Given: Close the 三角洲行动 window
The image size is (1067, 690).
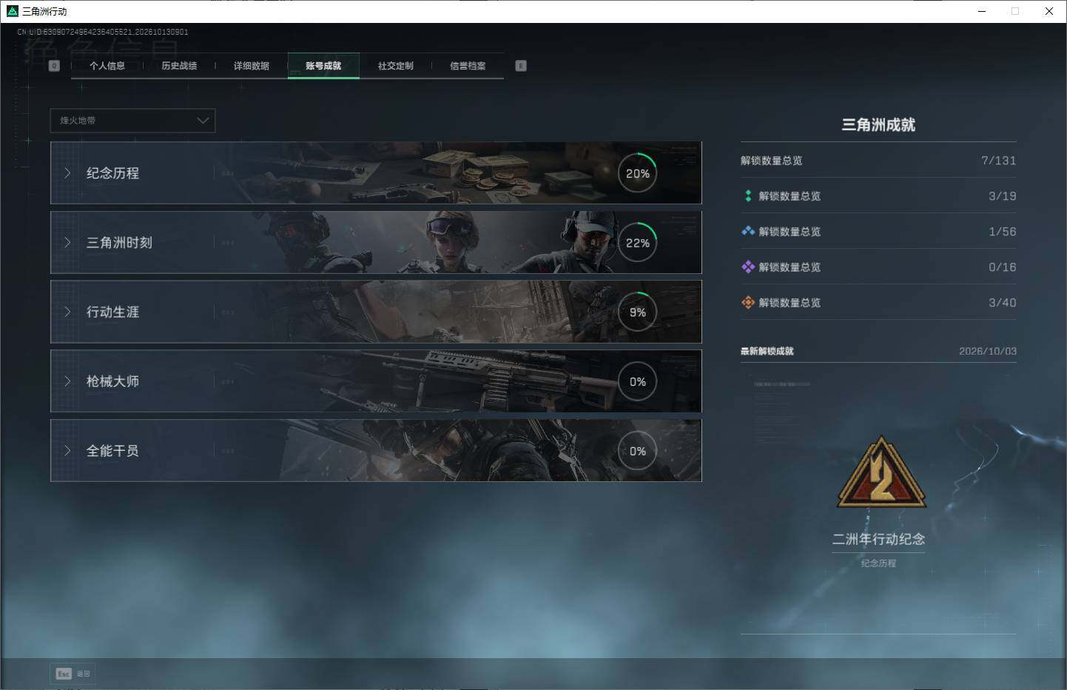Looking at the screenshot, I should pos(1049,11).
